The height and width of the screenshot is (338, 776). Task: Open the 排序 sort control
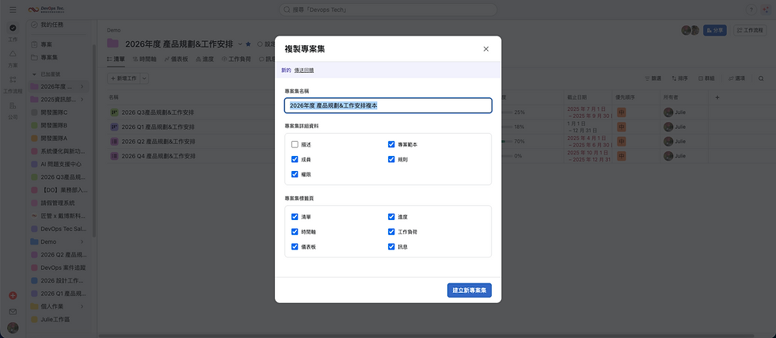pos(680,78)
